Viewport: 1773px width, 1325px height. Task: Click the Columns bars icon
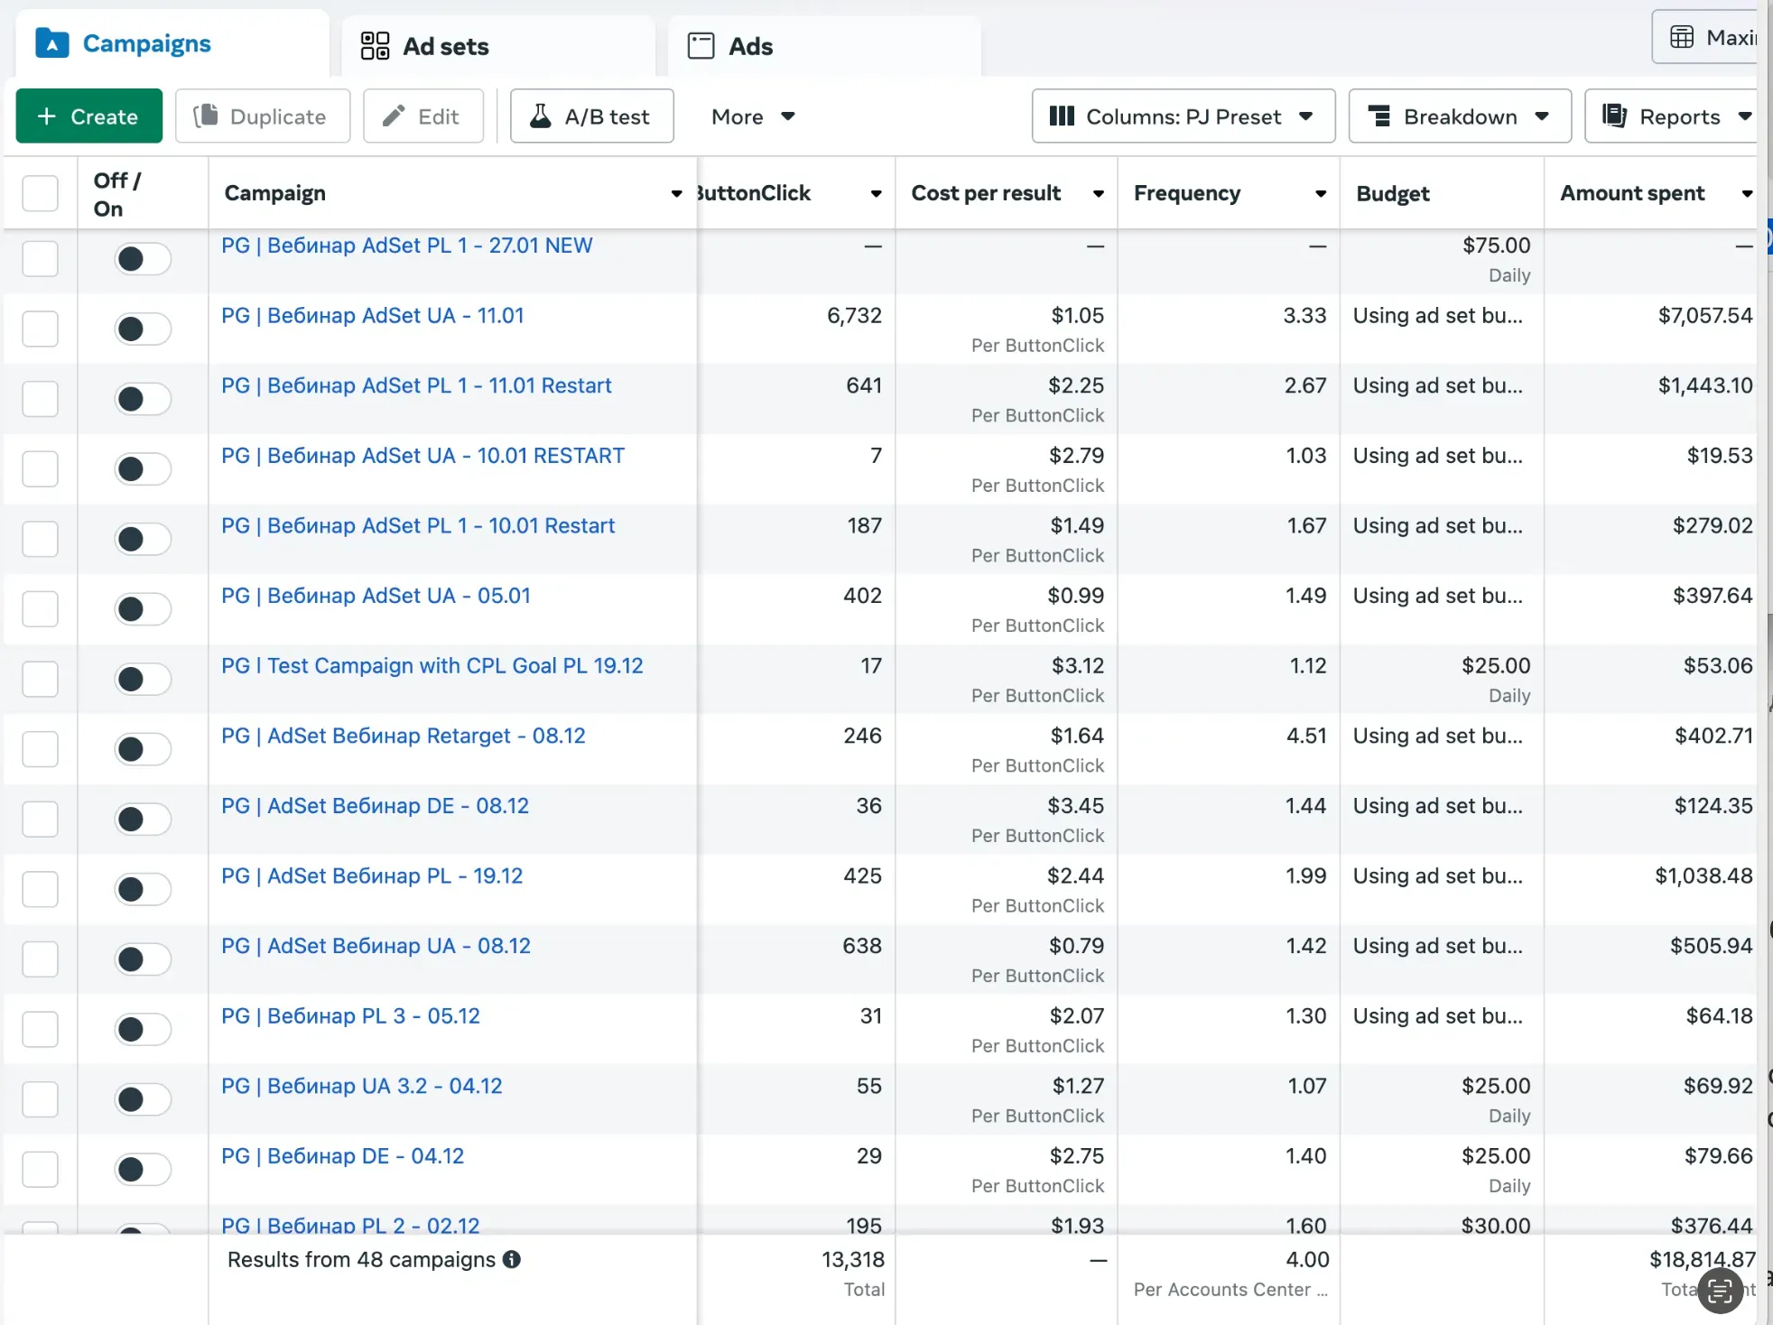(x=1062, y=116)
